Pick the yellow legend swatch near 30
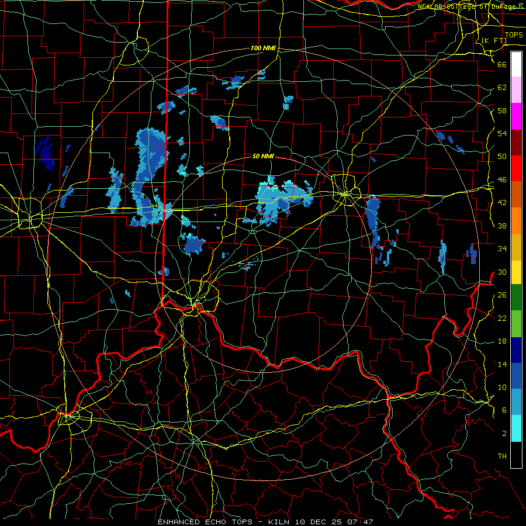The height and width of the screenshot is (526, 526). point(516,272)
